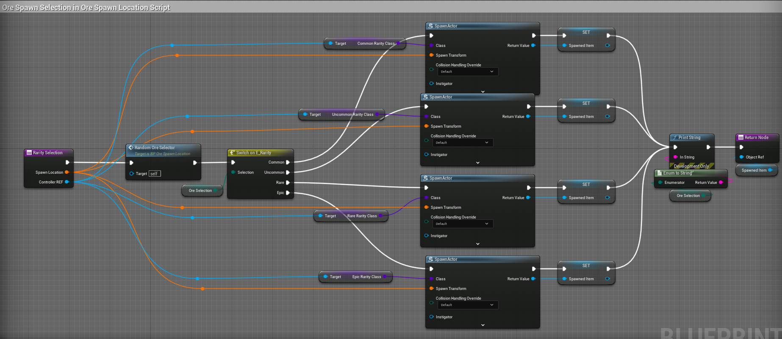Image resolution: width=782 pixels, height=339 pixels.
Task: Click the Rare execution pin on Switch node
Action: [x=288, y=183]
